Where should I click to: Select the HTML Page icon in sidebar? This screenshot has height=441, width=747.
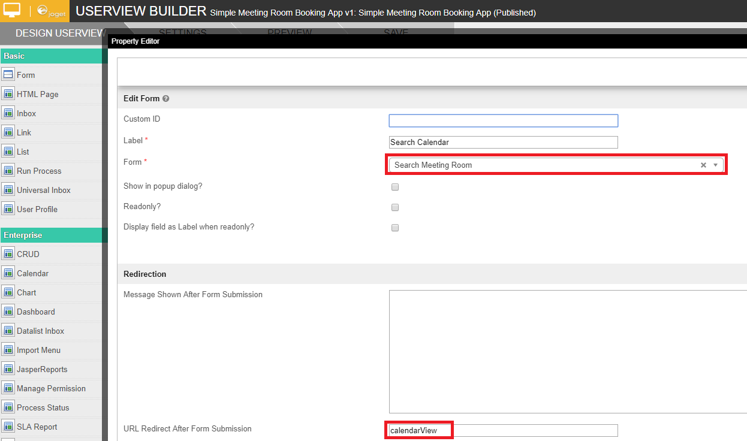[8, 94]
